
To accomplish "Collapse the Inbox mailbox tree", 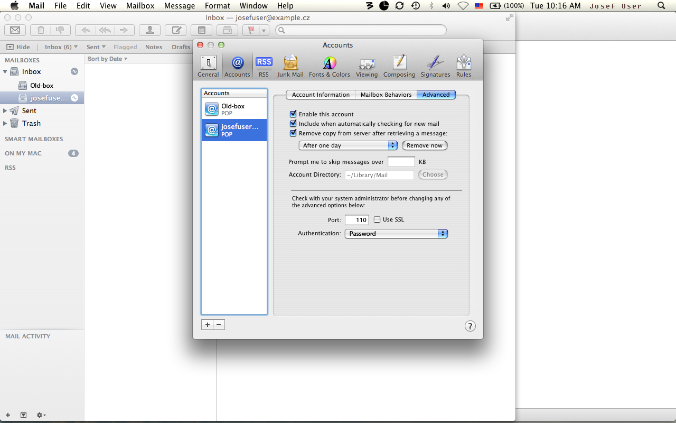I will pos(5,71).
